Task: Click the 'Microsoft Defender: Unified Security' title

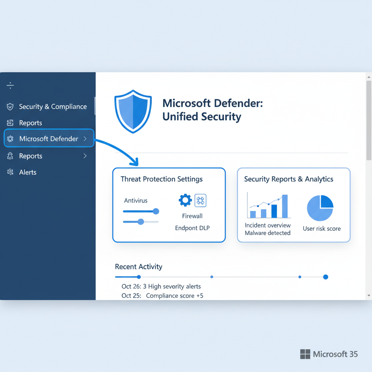Action: (x=213, y=110)
